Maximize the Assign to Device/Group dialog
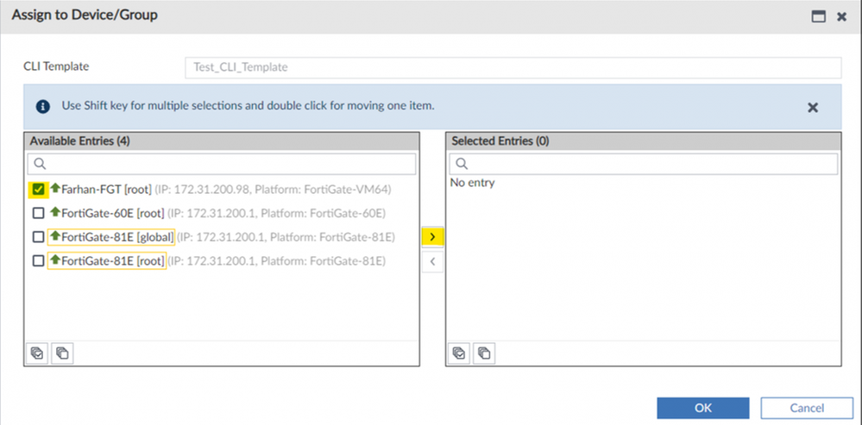 [819, 16]
